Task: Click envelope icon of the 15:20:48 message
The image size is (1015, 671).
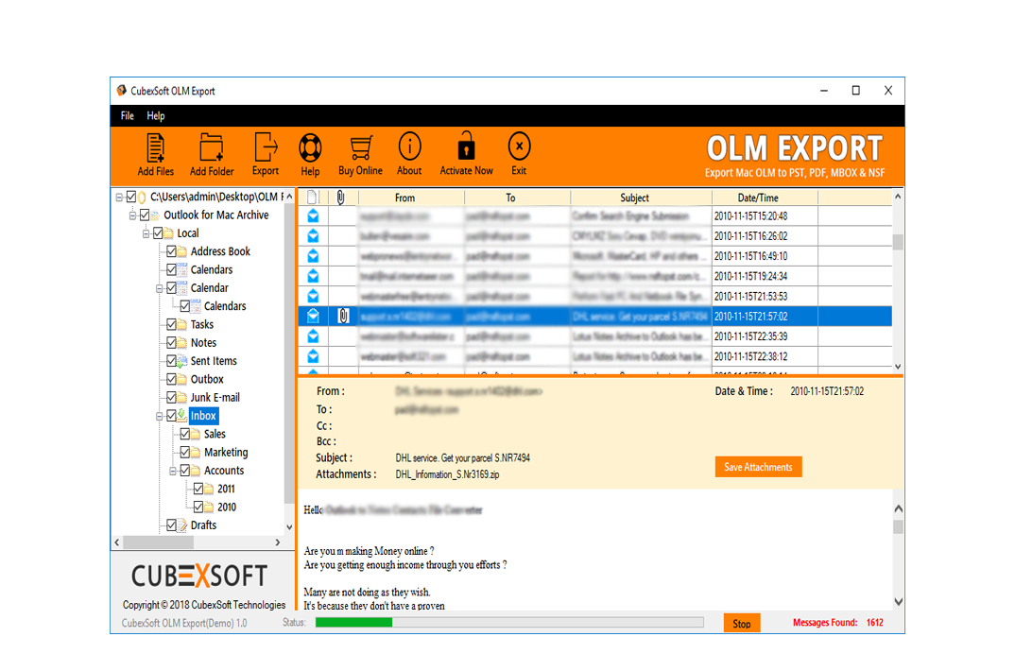Action: [314, 216]
